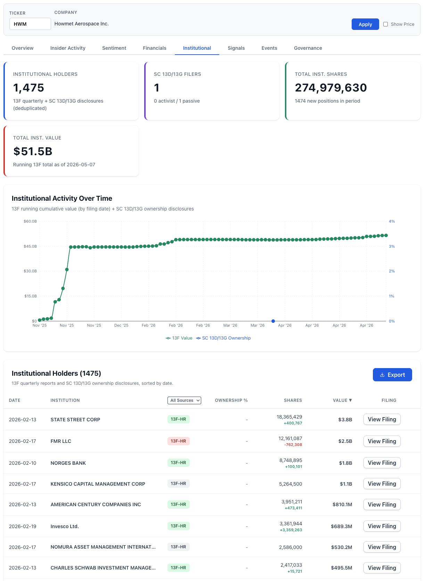425x581 pixels.
Task: Click Invesco Ltd. institution name
Action: click(65, 526)
